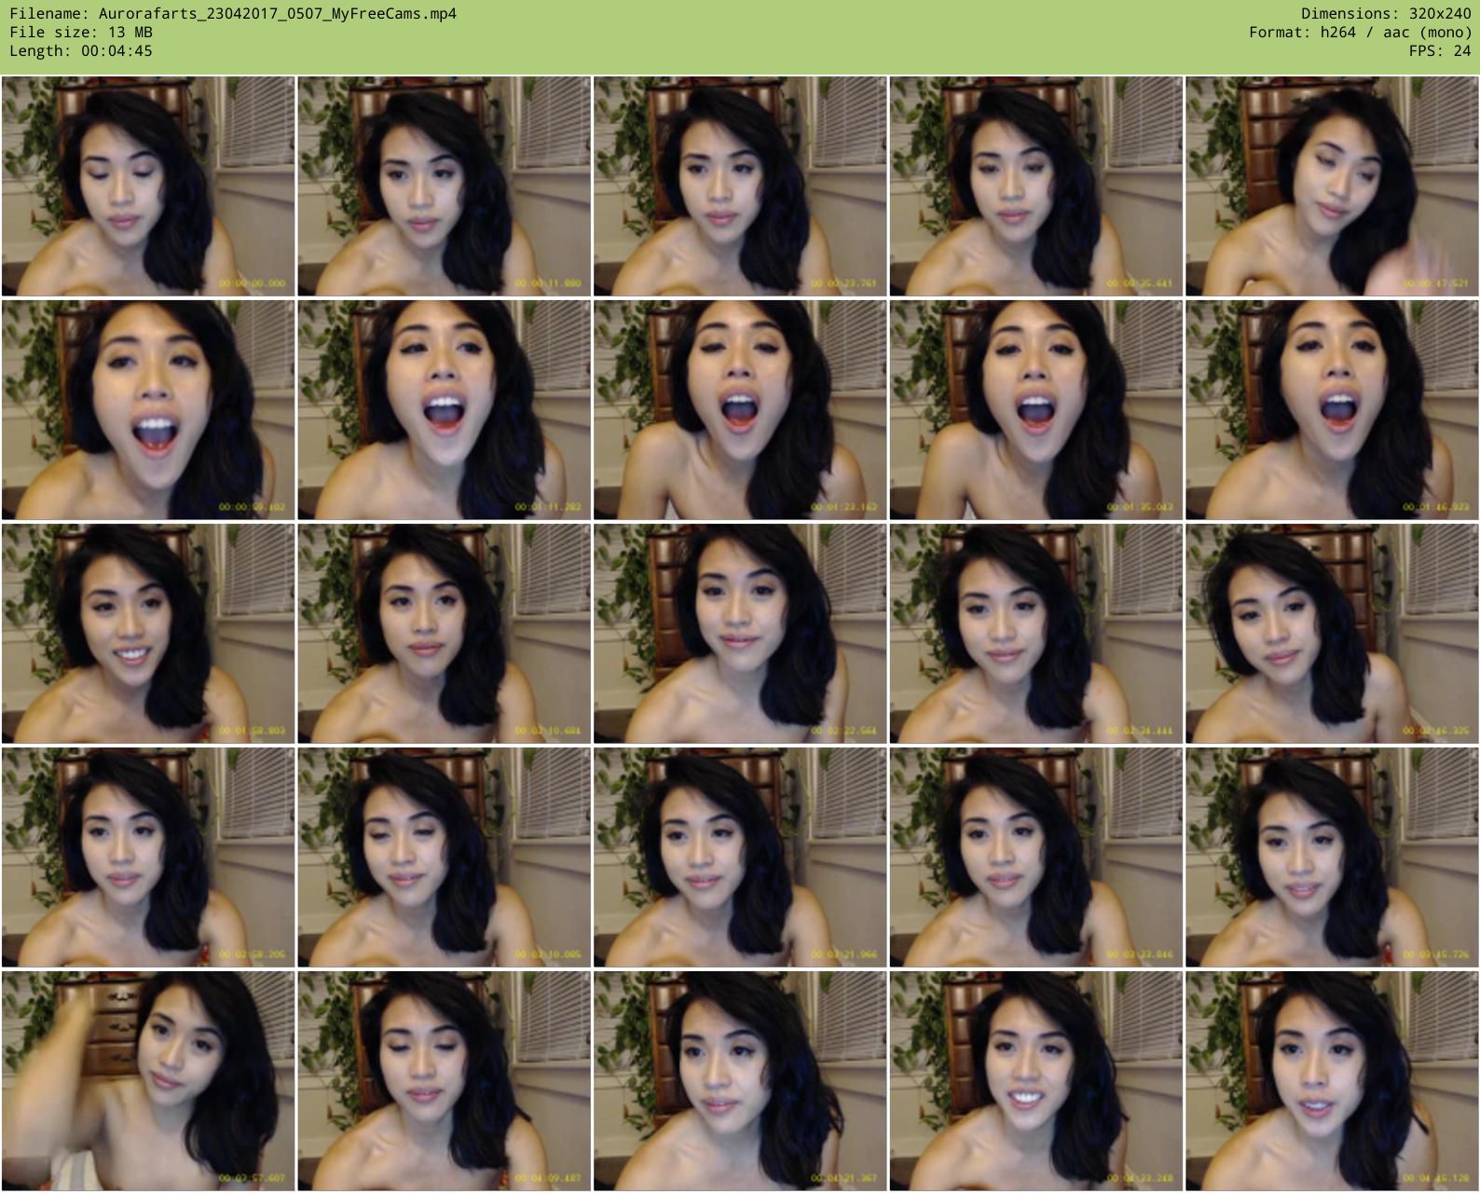Select the smiling frame at 00:01:58.803
The height and width of the screenshot is (1193, 1480).
[148, 634]
